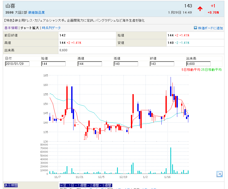Switch to the 基本情報 tab
The height and width of the screenshot is (189, 228).
[x=11, y=28]
